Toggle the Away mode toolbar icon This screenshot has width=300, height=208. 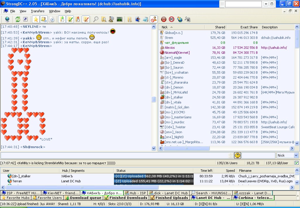coord(154,19)
